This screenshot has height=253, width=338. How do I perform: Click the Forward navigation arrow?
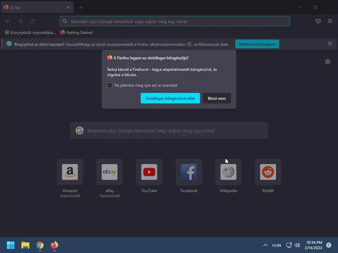(20, 21)
